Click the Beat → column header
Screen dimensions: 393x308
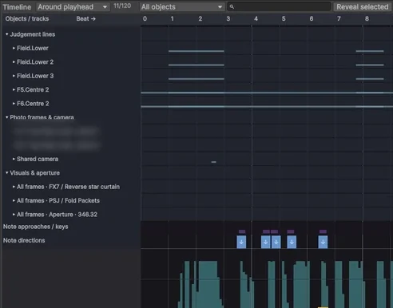85,18
